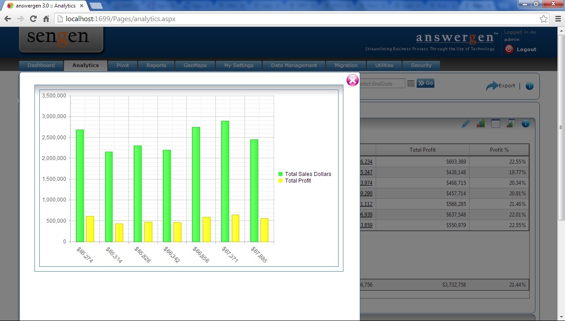Click the Export arrow icon
Image resolution: width=565 pixels, height=321 pixels.
[492, 86]
